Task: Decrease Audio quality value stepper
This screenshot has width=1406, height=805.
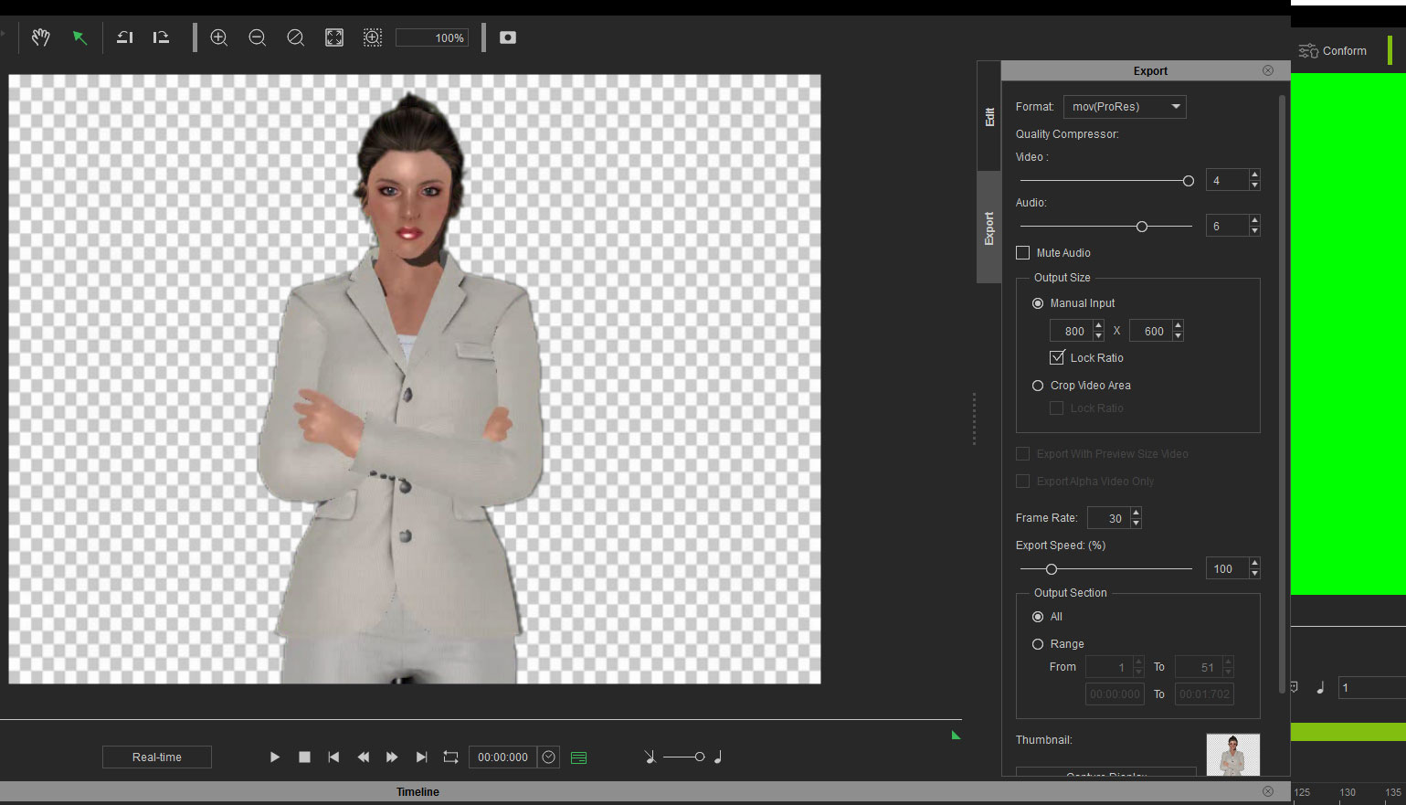Action: coord(1254,231)
